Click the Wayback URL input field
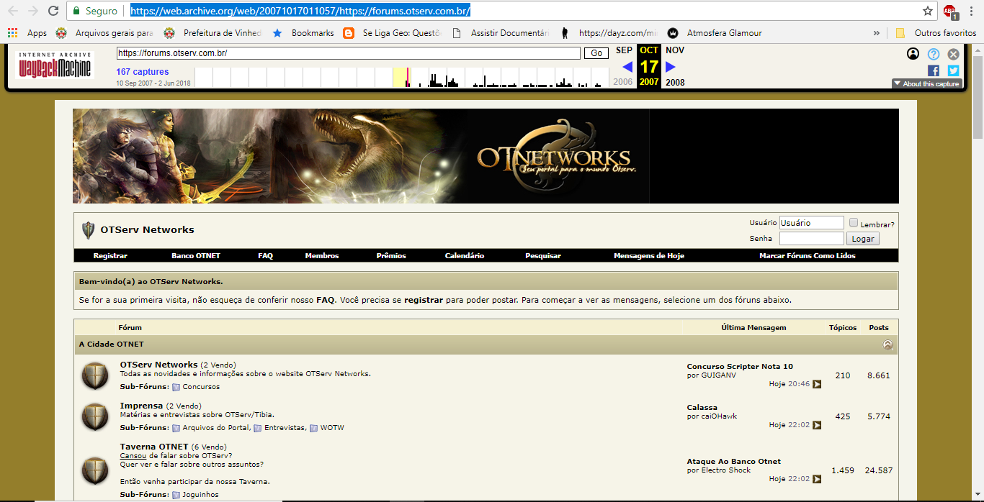The height and width of the screenshot is (502, 984). click(348, 53)
